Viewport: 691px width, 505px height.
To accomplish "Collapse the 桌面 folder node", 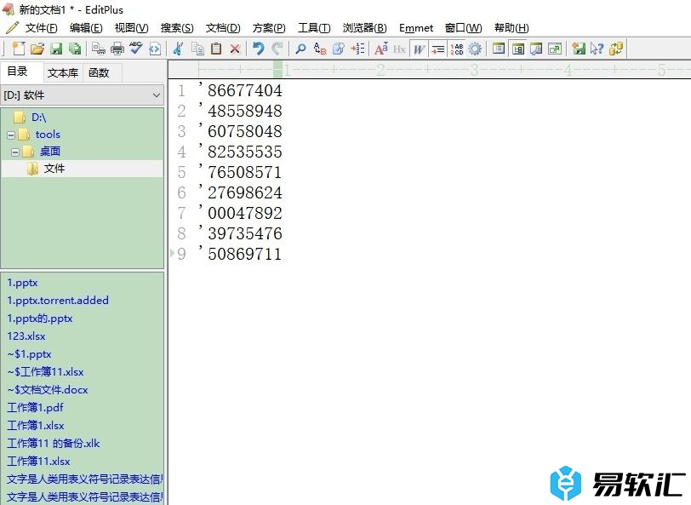I will [15, 152].
